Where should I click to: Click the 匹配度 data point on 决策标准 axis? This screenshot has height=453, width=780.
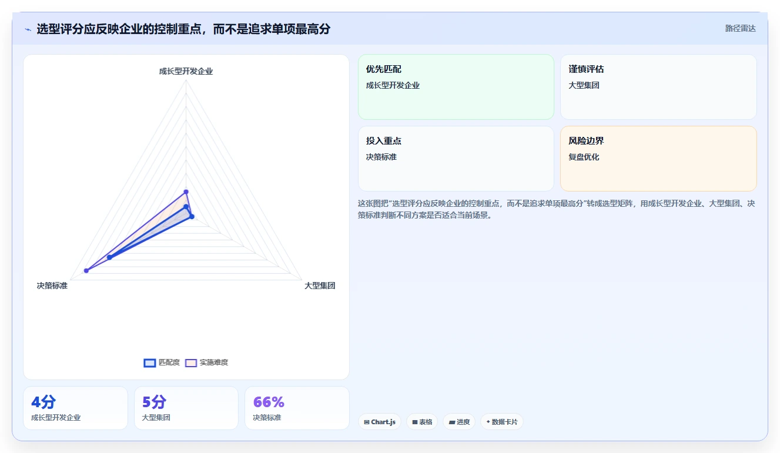click(x=109, y=257)
